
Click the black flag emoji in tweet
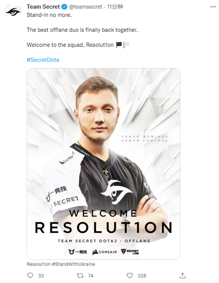119,45
